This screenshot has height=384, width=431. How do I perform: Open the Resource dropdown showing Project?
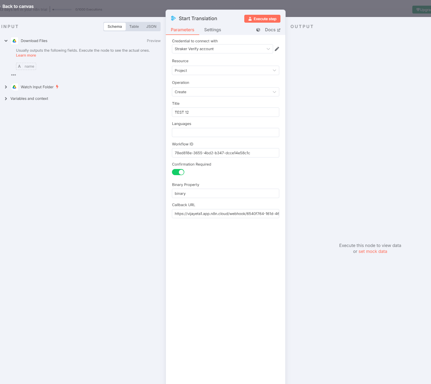coord(225,71)
